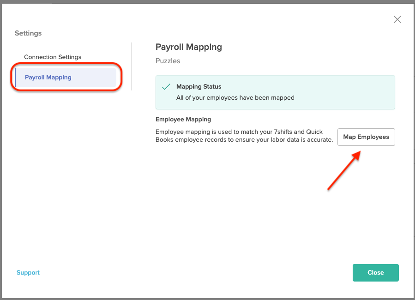Click the employee mapping description paragraph
The image size is (415, 300).
244,136
